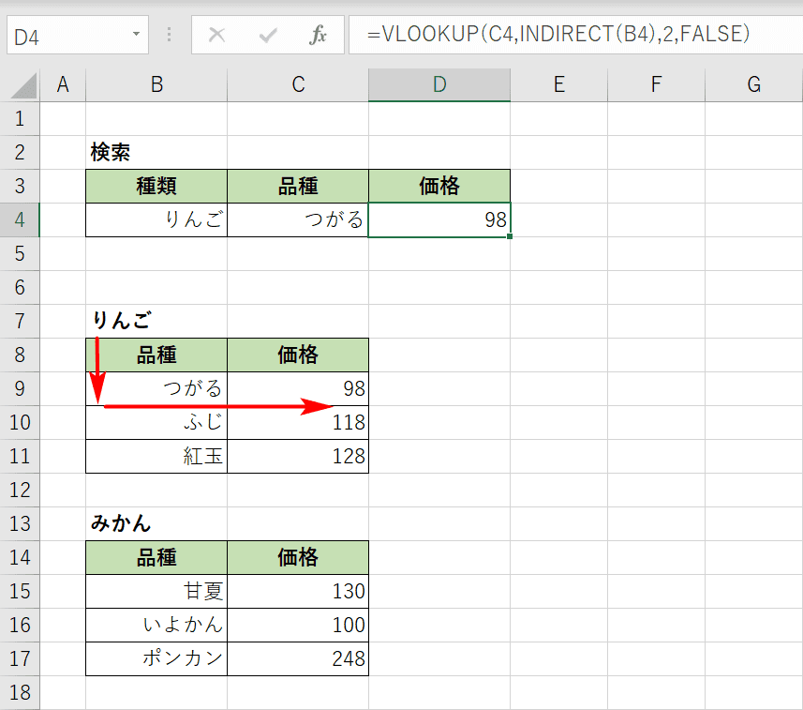The image size is (803, 710).
Task: Select row 12 header
Action: tap(20, 491)
